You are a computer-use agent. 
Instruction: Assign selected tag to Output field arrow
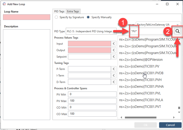coord(114,50)
